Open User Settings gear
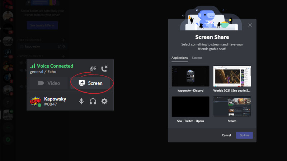Screen dimensions: 287x161 click(104, 101)
